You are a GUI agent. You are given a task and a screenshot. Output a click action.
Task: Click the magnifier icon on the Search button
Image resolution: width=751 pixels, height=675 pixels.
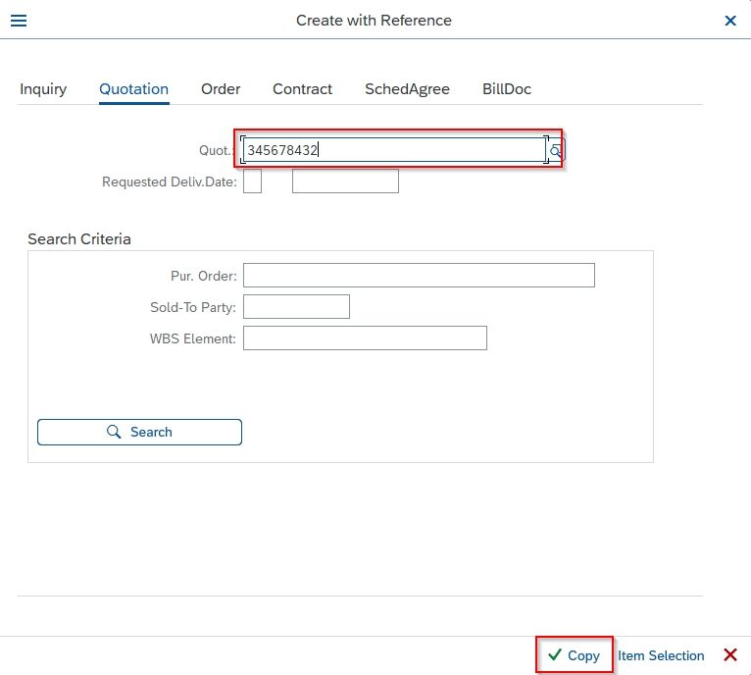pos(114,432)
